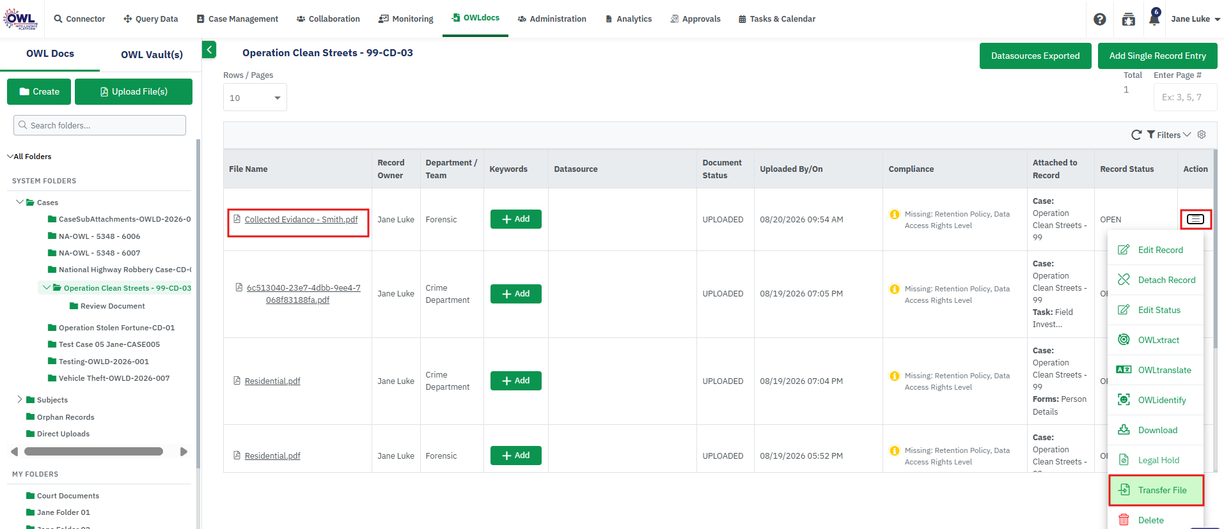The width and height of the screenshot is (1224, 529).
Task: Switch to the OWL Vault(s) tab
Action: coord(152,54)
